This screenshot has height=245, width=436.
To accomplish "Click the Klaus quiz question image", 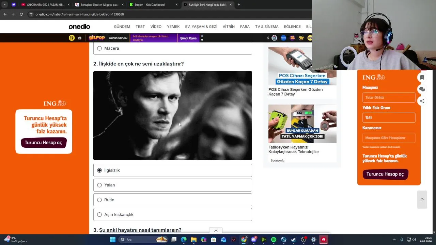I will pyautogui.click(x=173, y=116).
